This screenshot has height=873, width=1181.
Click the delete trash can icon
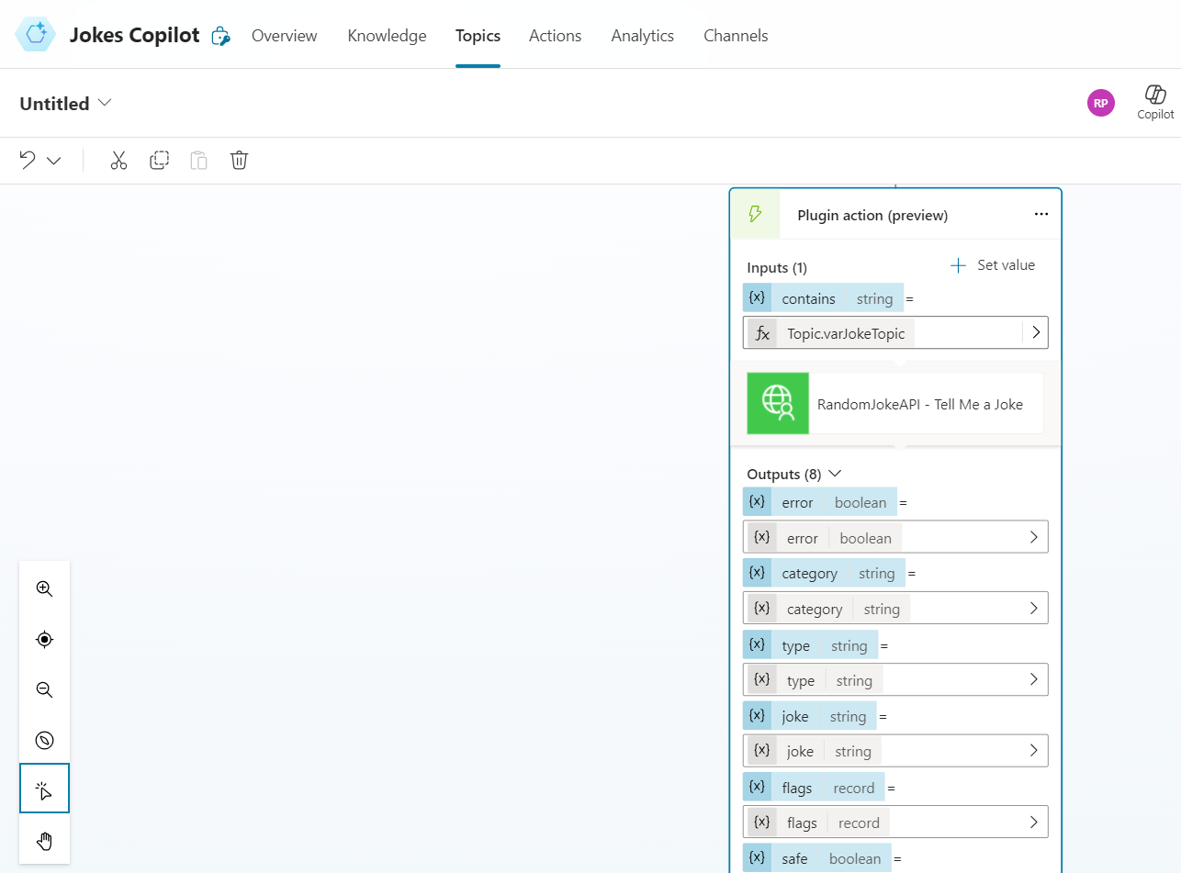tap(239, 161)
